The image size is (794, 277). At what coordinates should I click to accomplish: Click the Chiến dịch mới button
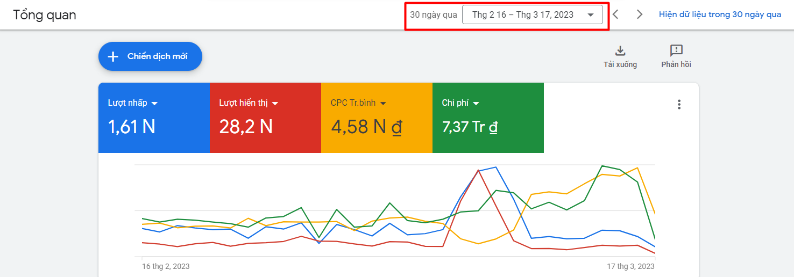point(150,56)
